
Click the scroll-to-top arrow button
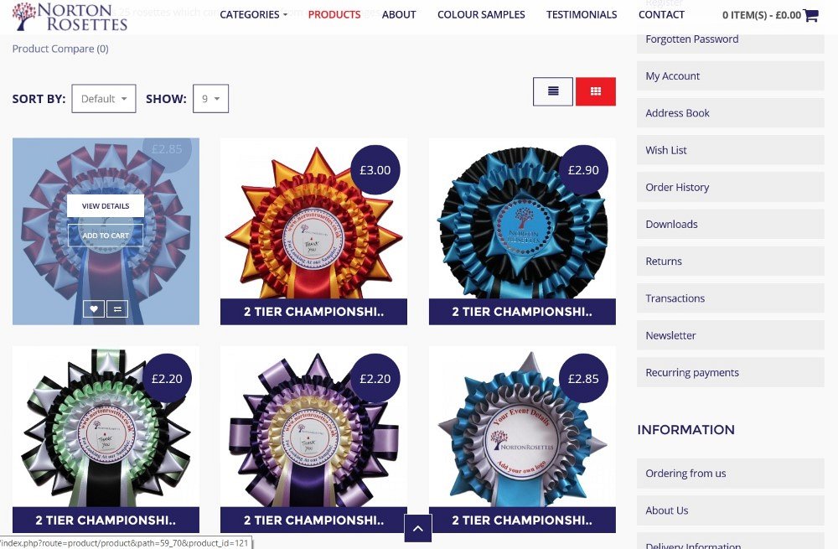pos(418,529)
